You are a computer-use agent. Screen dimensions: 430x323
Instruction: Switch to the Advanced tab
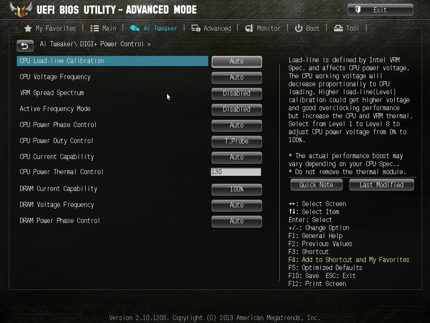pyautogui.click(x=211, y=28)
